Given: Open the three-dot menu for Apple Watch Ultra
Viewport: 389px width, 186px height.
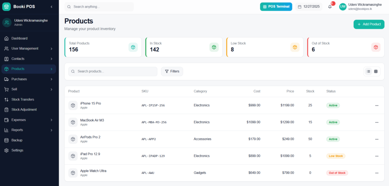Looking at the screenshot, I should coord(376,173).
